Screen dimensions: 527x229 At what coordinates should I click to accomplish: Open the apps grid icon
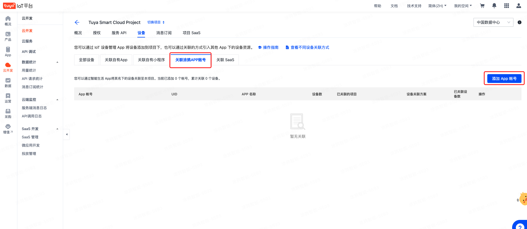507,6
